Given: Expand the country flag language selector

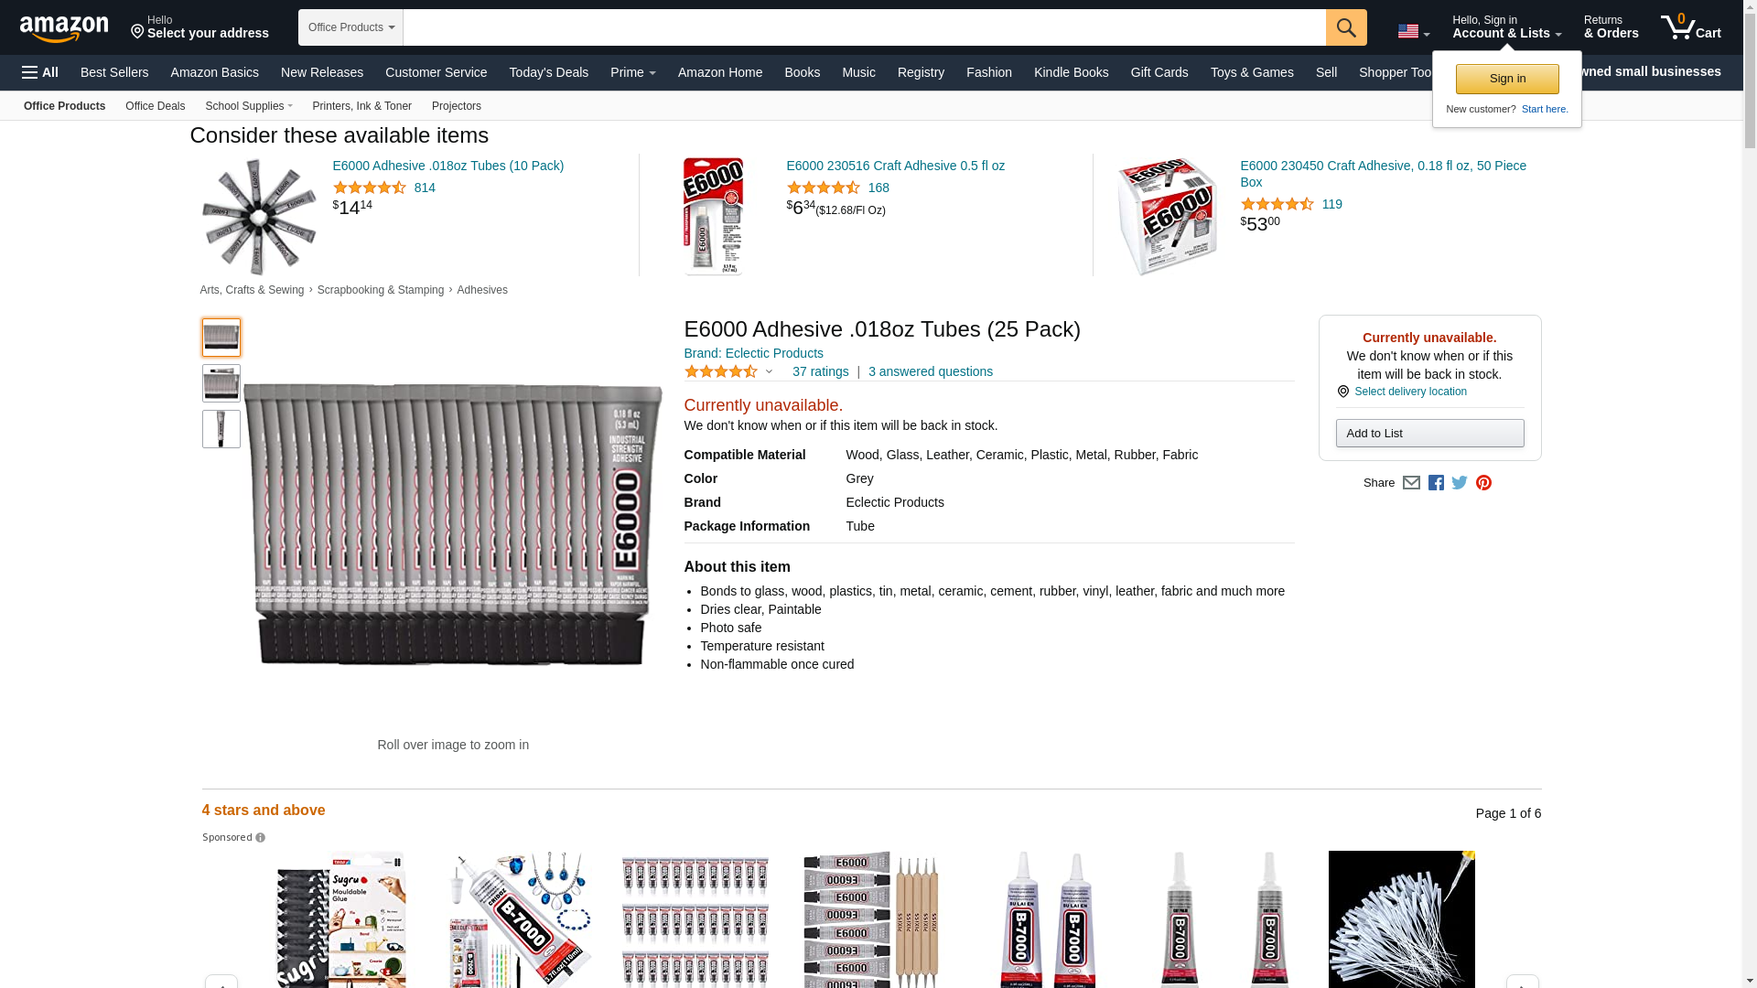Looking at the screenshot, I should (1414, 31).
